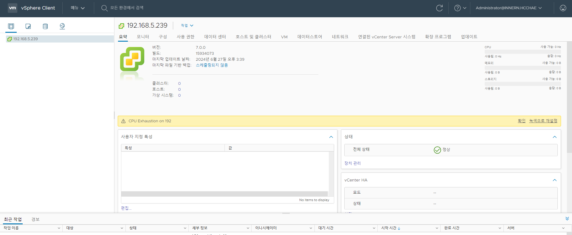Screen dimensions: 572x235
Task: Switch to the 데이터스토어 tab
Action: pyautogui.click(x=310, y=37)
